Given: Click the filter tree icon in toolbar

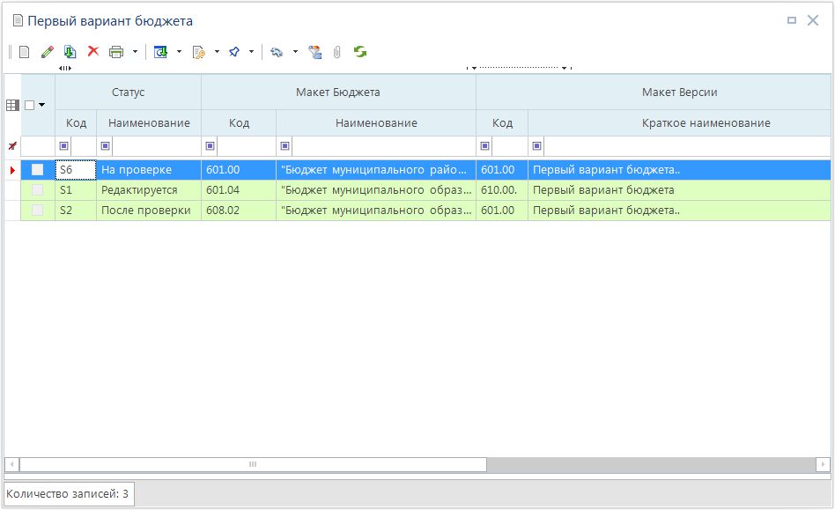Looking at the screenshot, I should point(314,52).
